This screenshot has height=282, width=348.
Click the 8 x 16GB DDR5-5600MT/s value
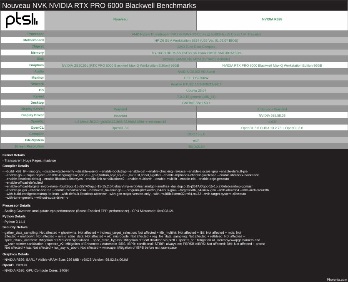[196, 53]
